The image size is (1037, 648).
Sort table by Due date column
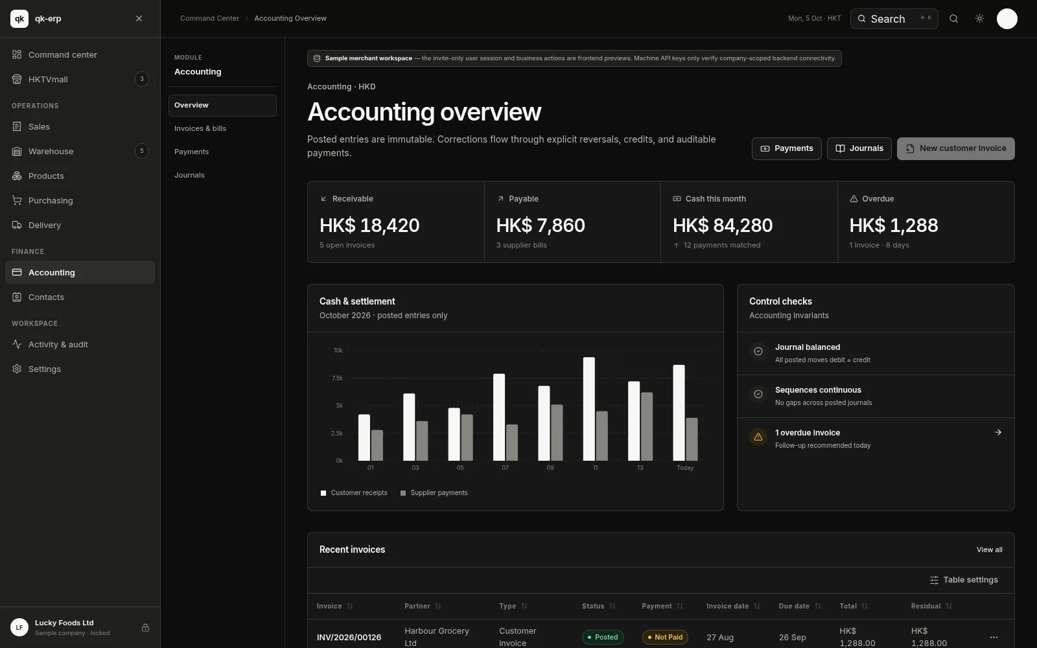click(800, 606)
